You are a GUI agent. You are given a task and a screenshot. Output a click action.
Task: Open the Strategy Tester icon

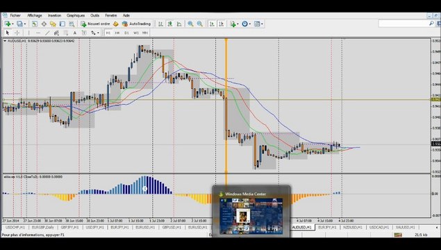tap(72, 24)
